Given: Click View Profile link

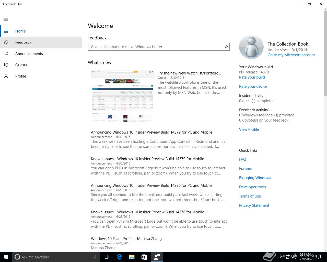Looking at the screenshot, I should point(249,129).
